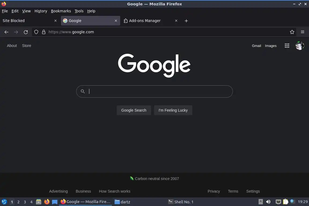
Task: Open the File menu
Action: point(5,11)
